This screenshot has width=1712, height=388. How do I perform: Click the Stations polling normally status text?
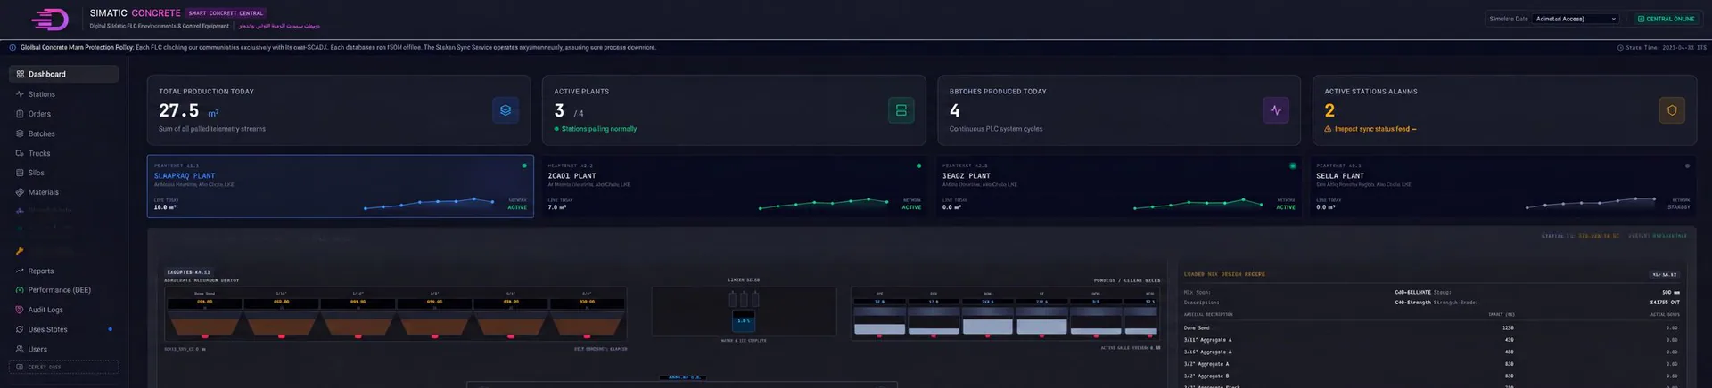click(x=598, y=129)
